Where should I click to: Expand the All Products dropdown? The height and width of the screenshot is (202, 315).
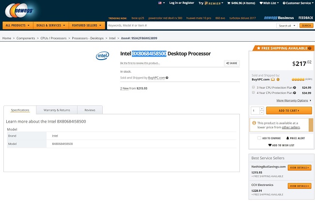tap(17, 25)
